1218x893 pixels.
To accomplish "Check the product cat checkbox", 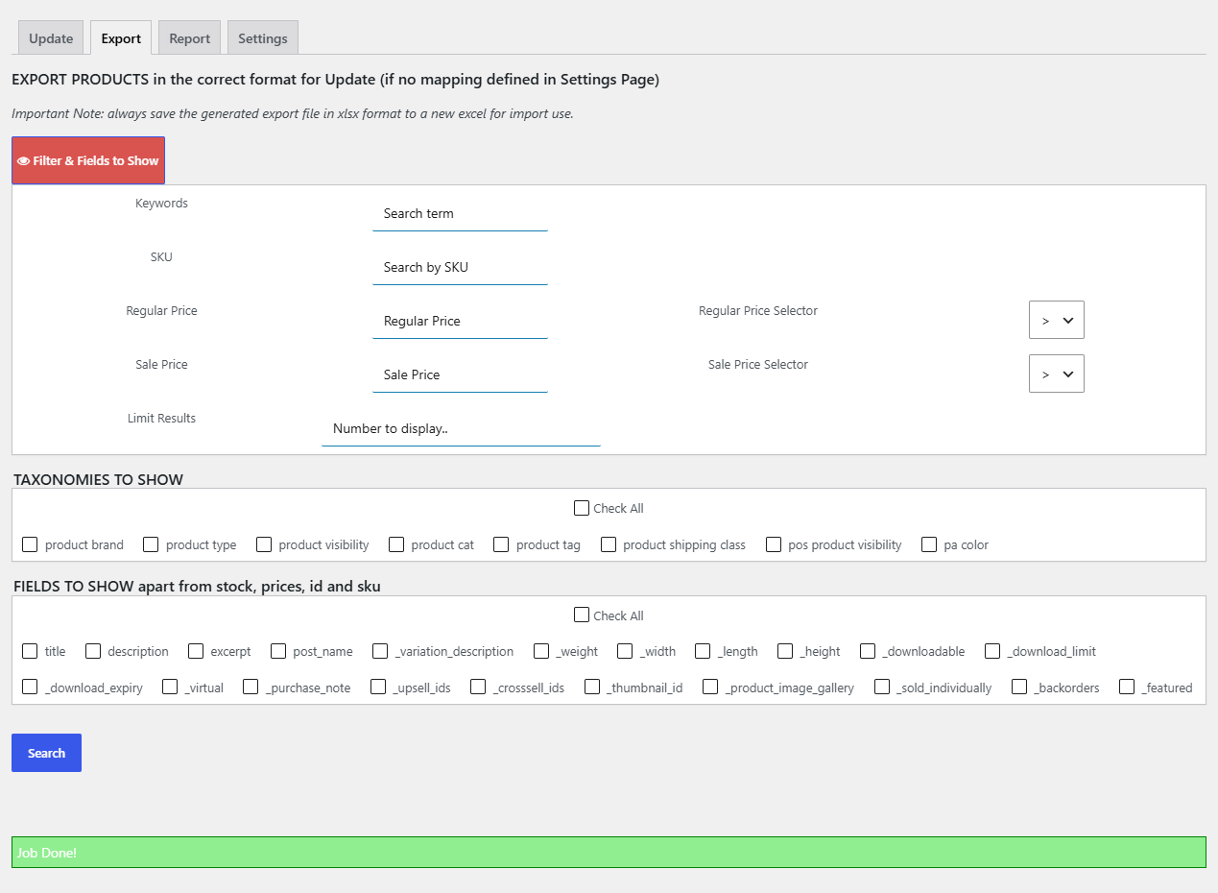I will pyautogui.click(x=396, y=544).
